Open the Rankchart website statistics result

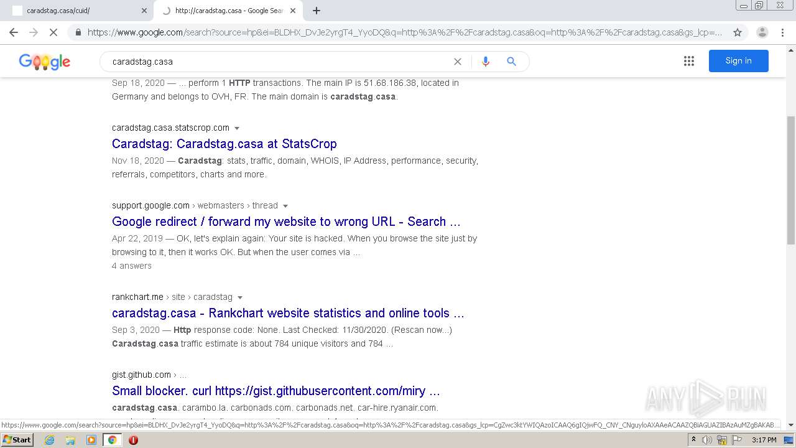[288, 313]
